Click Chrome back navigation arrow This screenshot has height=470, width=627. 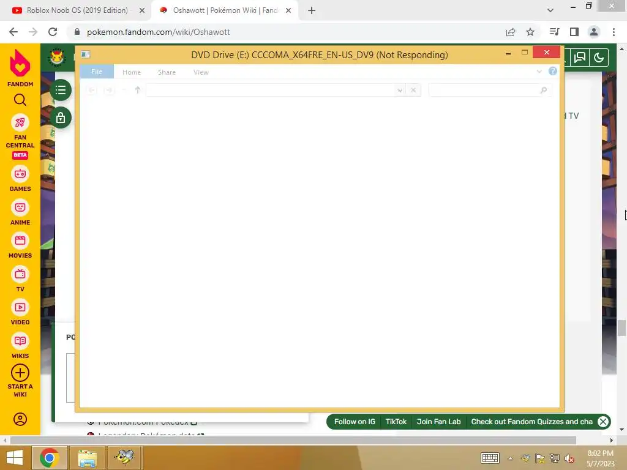tap(13, 32)
